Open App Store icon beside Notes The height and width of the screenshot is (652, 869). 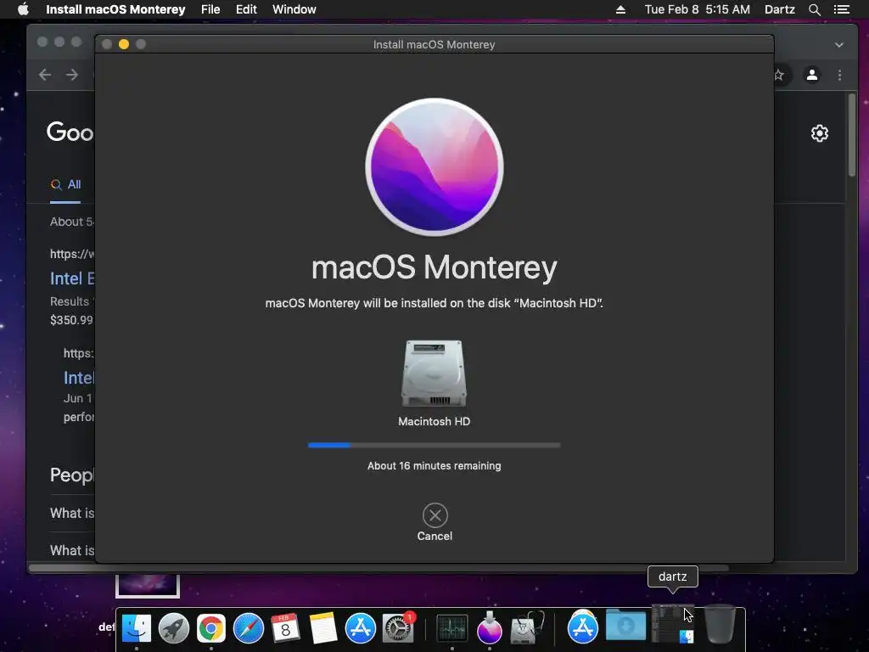[360, 628]
